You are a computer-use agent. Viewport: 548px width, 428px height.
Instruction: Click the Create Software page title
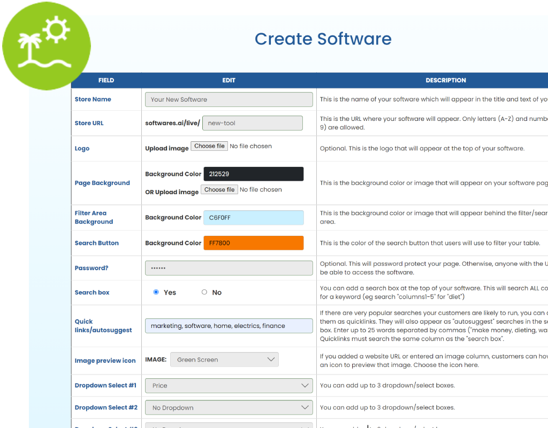(323, 39)
